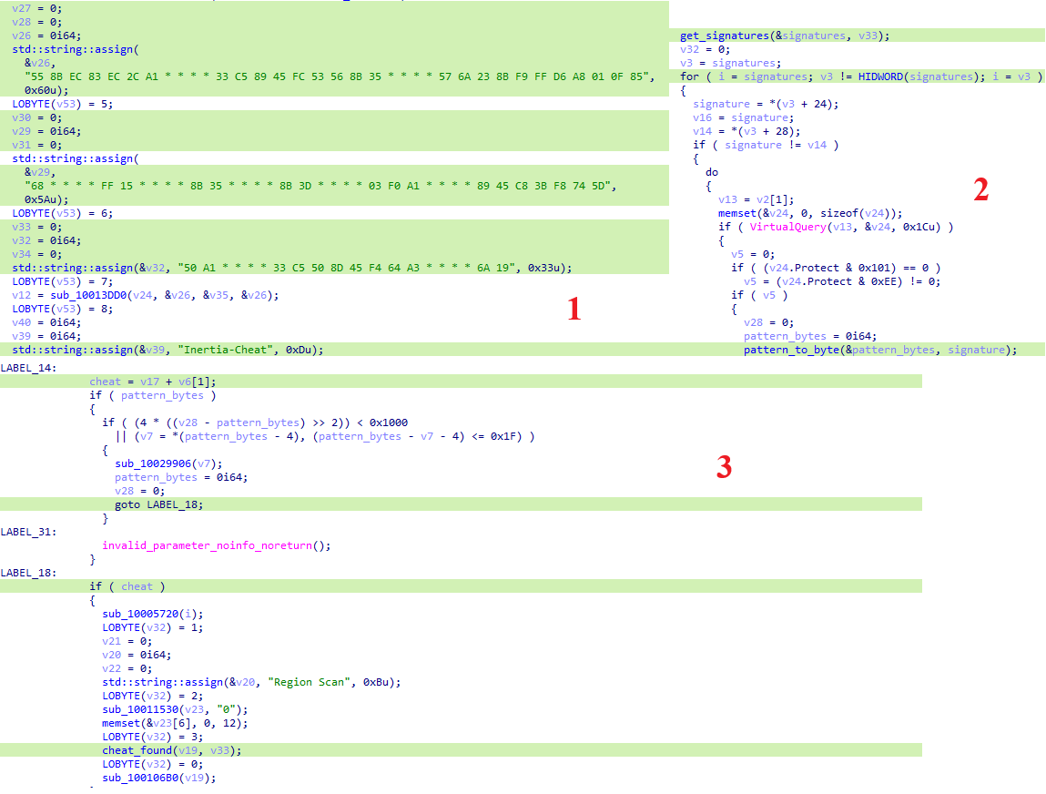Click the red number 1 annotation
Screen dimensions: 1046x794
pyautogui.click(x=574, y=310)
